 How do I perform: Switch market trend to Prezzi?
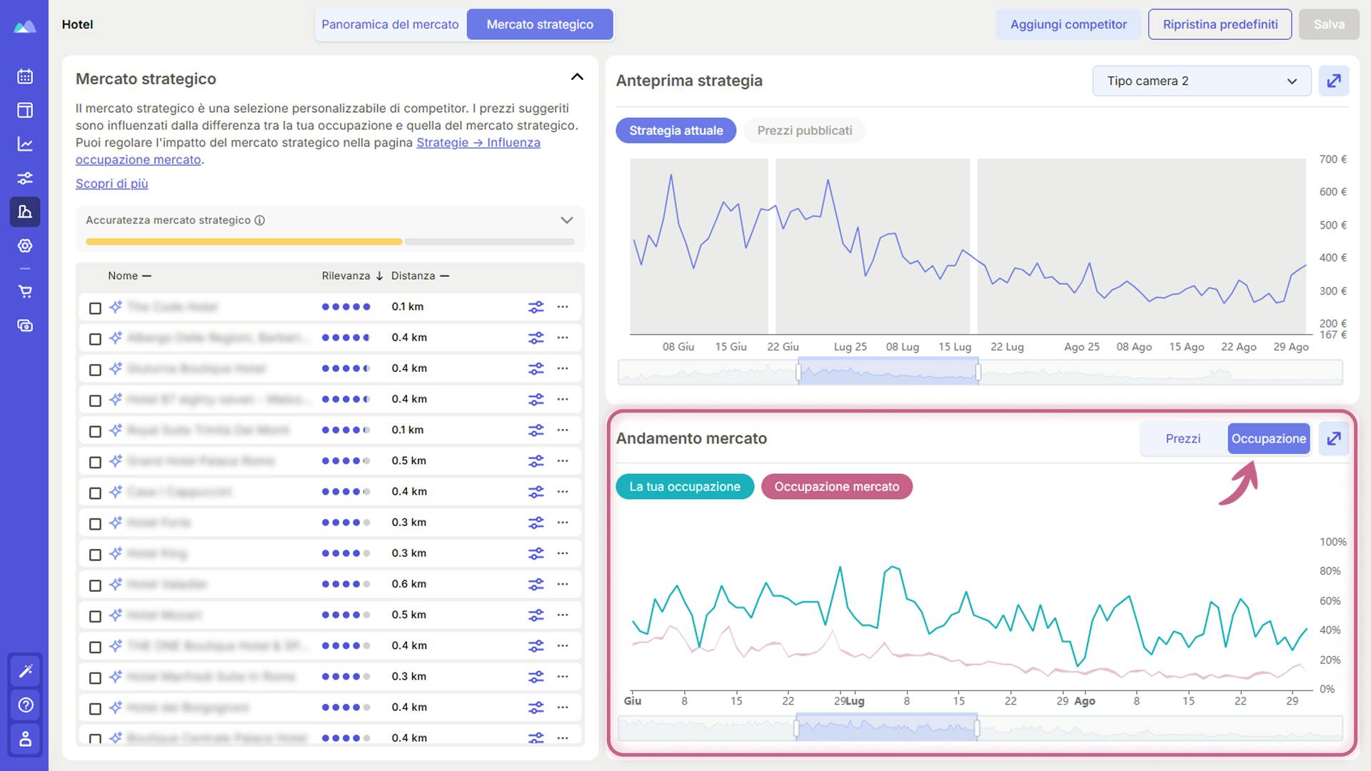coord(1183,438)
